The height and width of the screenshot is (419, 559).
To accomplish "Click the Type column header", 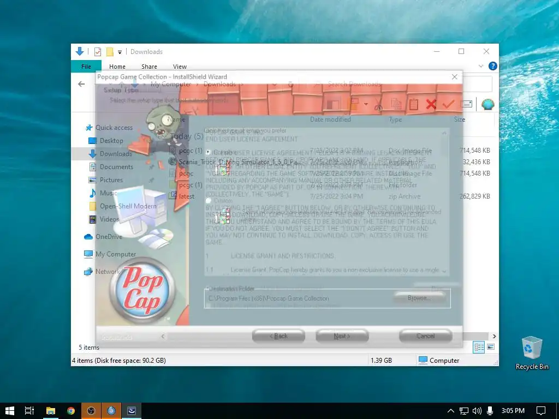I will coord(395,119).
